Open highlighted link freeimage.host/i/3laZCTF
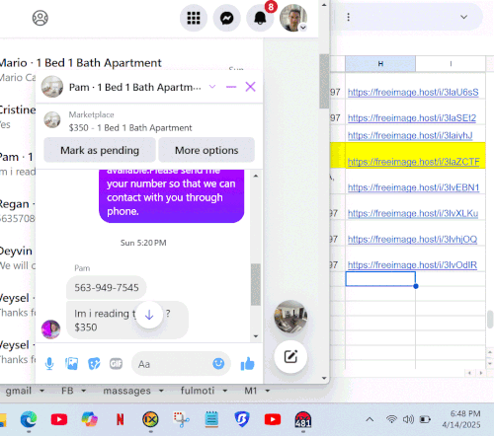Image resolution: width=494 pixels, height=436 pixels. pyautogui.click(x=414, y=162)
